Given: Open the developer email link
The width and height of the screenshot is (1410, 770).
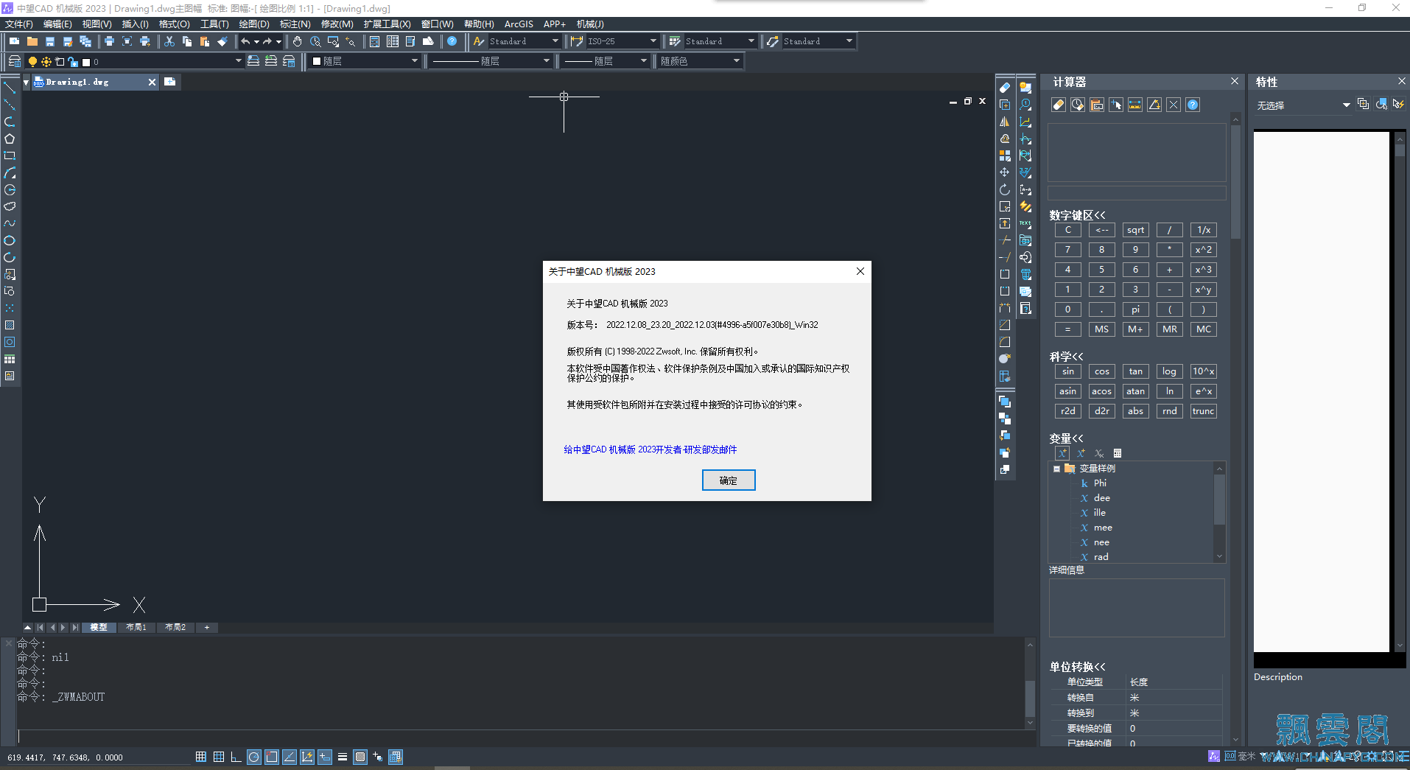Looking at the screenshot, I should point(650,449).
